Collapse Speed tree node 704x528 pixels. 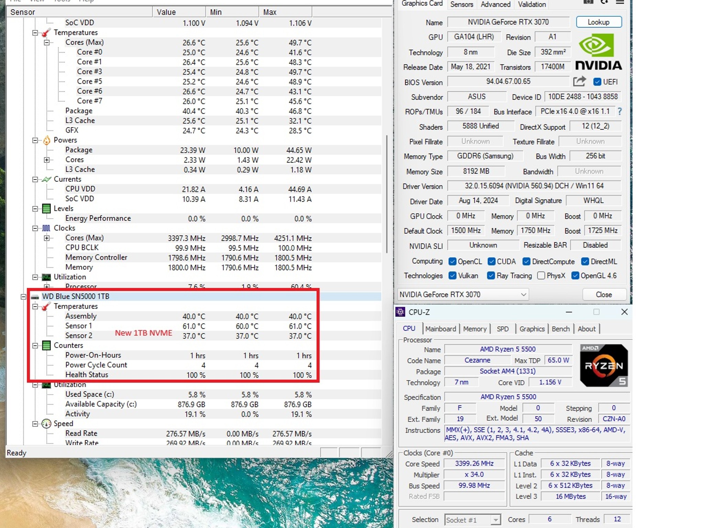click(35, 424)
